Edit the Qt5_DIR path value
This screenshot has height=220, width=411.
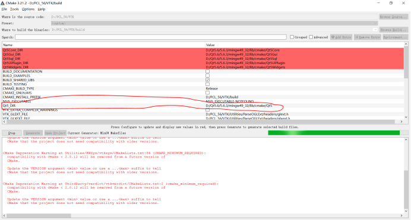(239, 106)
